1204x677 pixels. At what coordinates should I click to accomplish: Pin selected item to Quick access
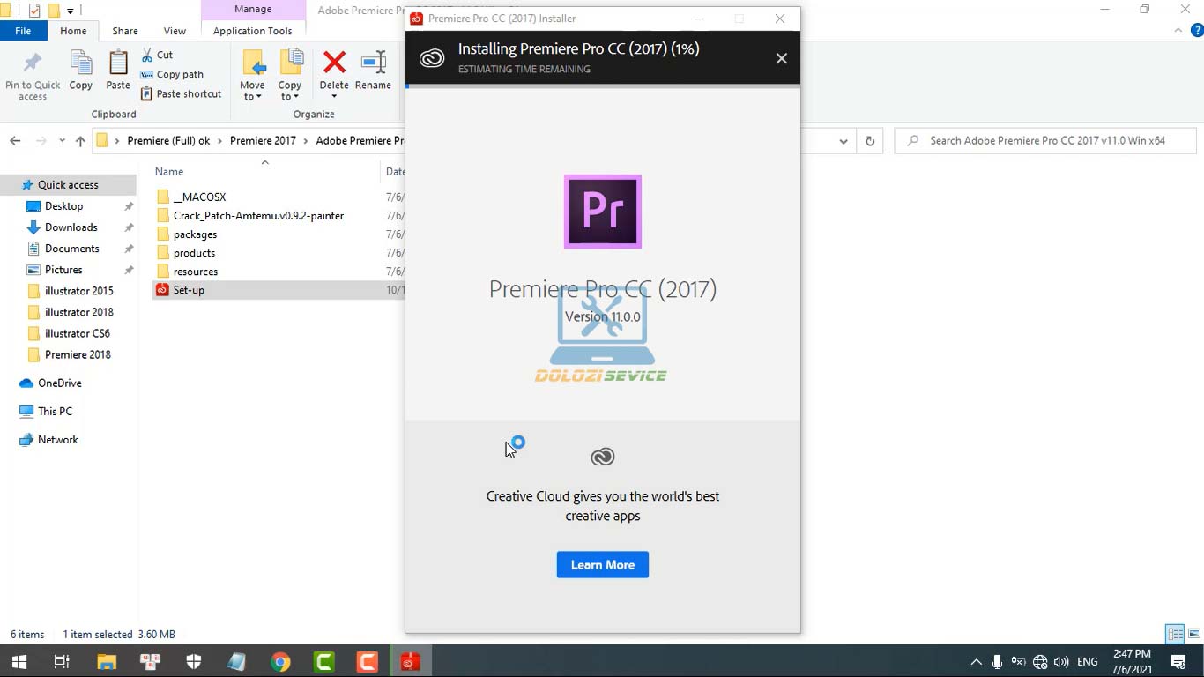click(x=33, y=75)
